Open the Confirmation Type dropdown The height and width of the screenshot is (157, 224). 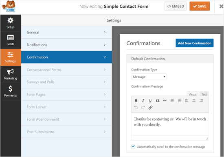149,77
